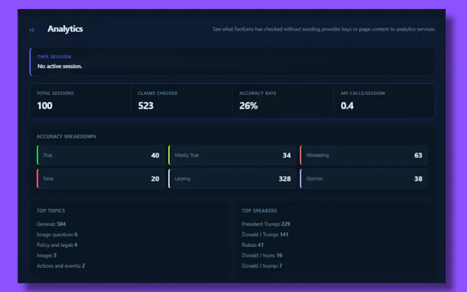Click the API Calls/Session label
Image resolution: width=467 pixels, height=292 pixels.
click(363, 93)
